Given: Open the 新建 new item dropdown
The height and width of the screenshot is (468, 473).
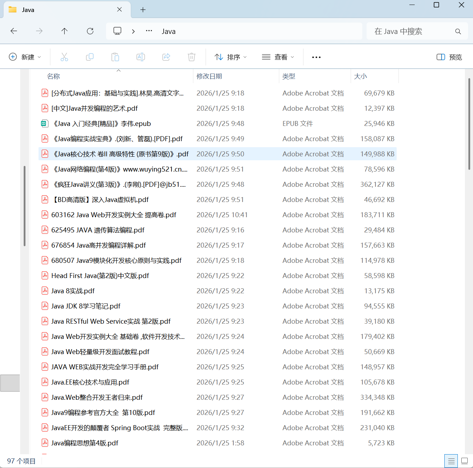Looking at the screenshot, I should [25, 57].
